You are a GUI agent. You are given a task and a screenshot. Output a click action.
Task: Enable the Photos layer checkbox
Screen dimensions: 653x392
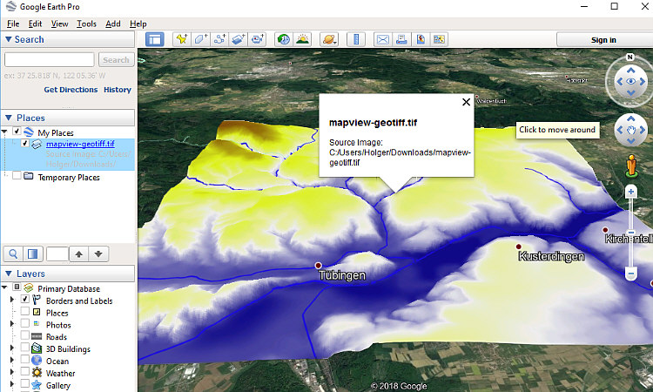point(25,323)
